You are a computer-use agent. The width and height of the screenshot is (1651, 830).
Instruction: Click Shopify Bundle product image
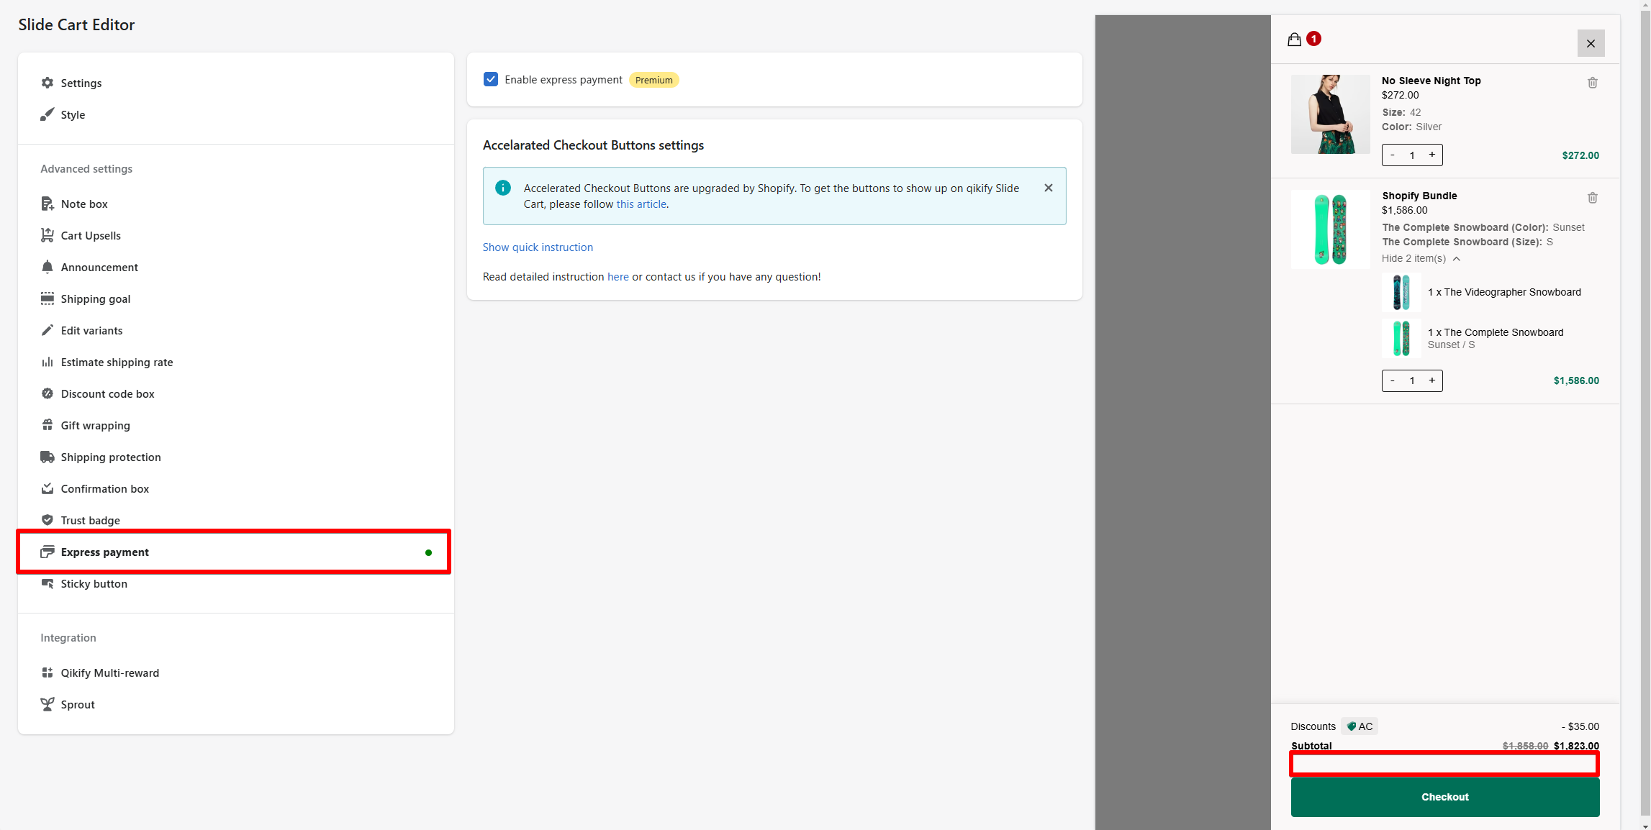click(1331, 229)
